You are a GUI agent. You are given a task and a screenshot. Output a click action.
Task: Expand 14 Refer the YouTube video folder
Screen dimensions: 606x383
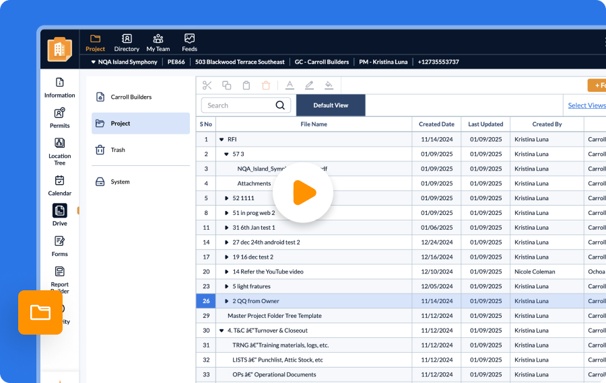pos(226,271)
